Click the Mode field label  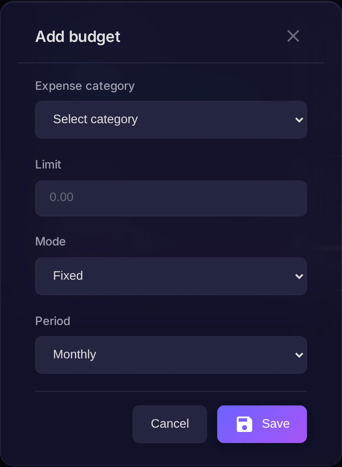click(x=50, y=242)
